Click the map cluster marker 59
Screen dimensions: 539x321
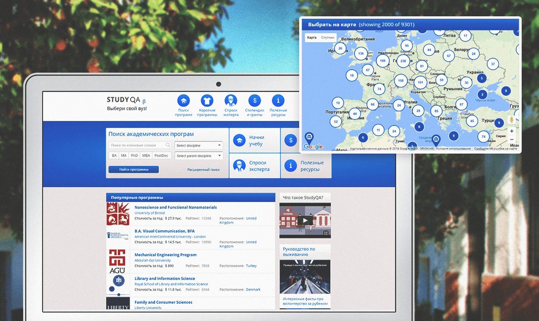(x=442, y=80)
